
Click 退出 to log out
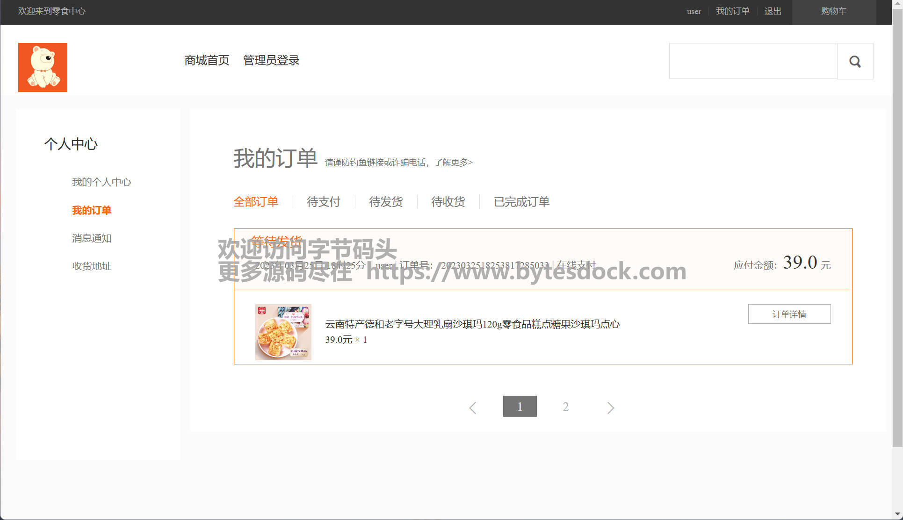click(x=773, y=12)
